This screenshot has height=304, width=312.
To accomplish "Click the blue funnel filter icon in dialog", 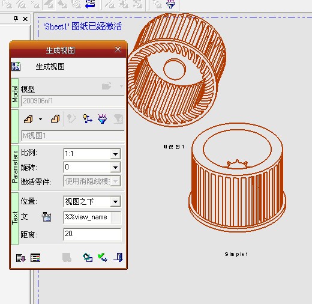I will (x=102, y=119).
